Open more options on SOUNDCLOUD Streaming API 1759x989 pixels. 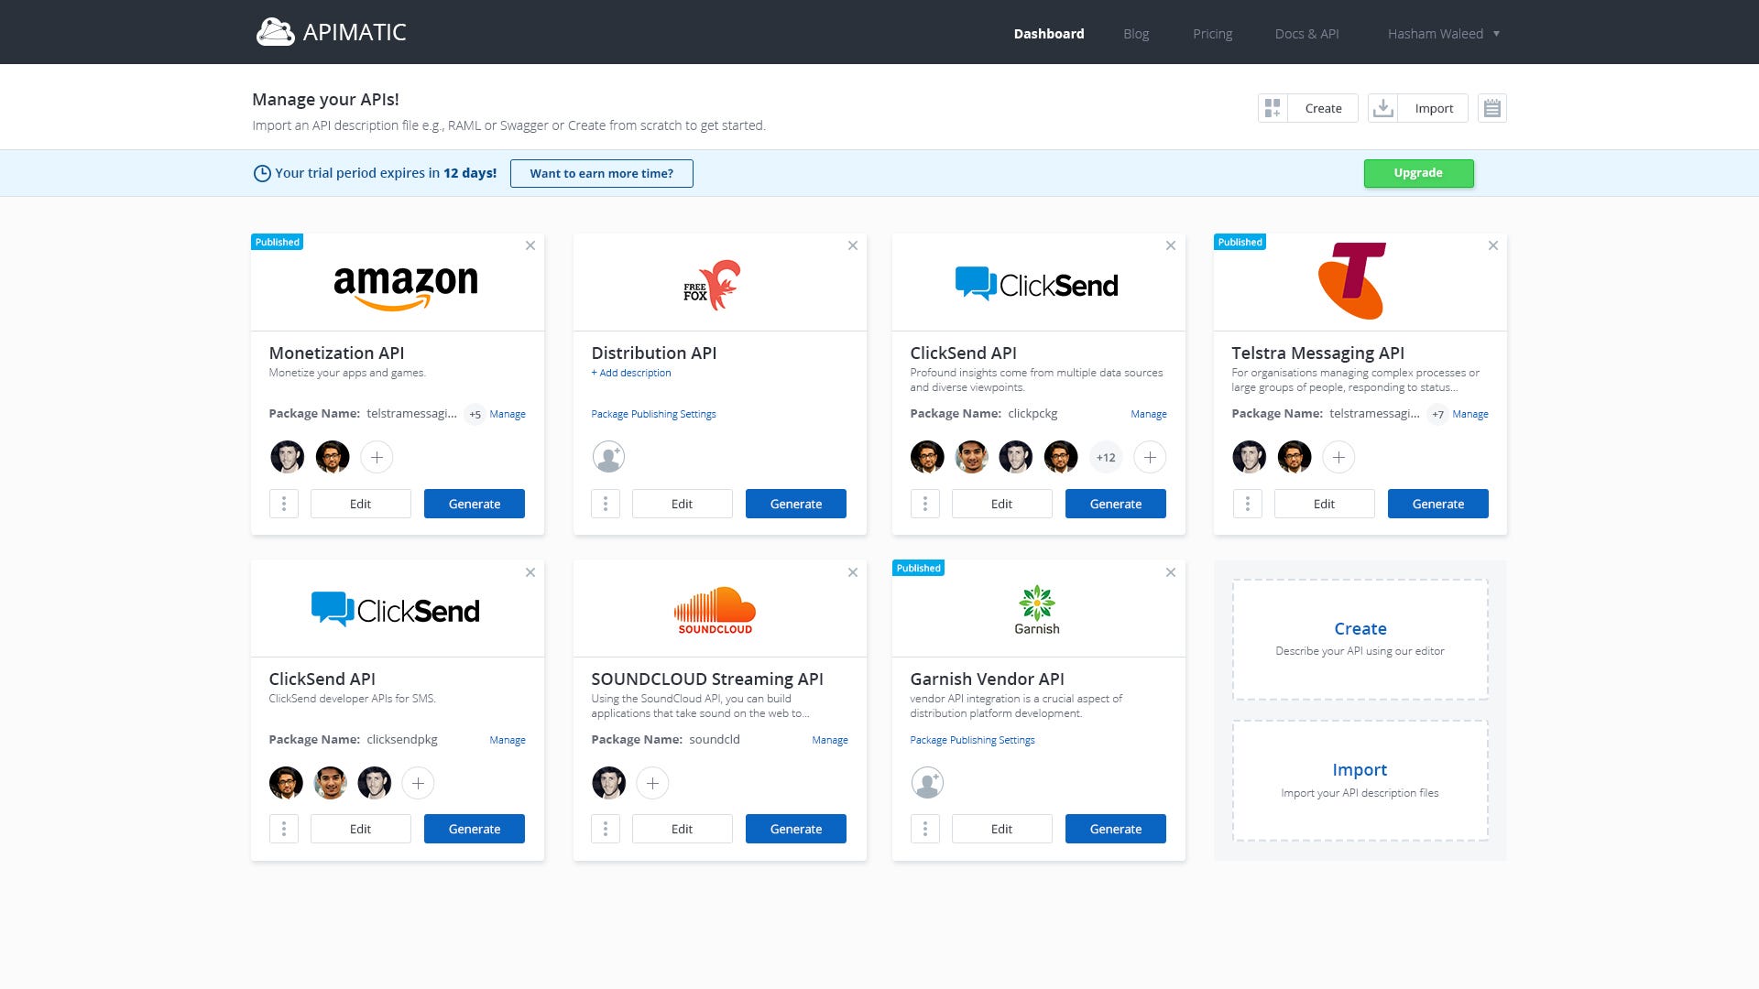[606, 829]
